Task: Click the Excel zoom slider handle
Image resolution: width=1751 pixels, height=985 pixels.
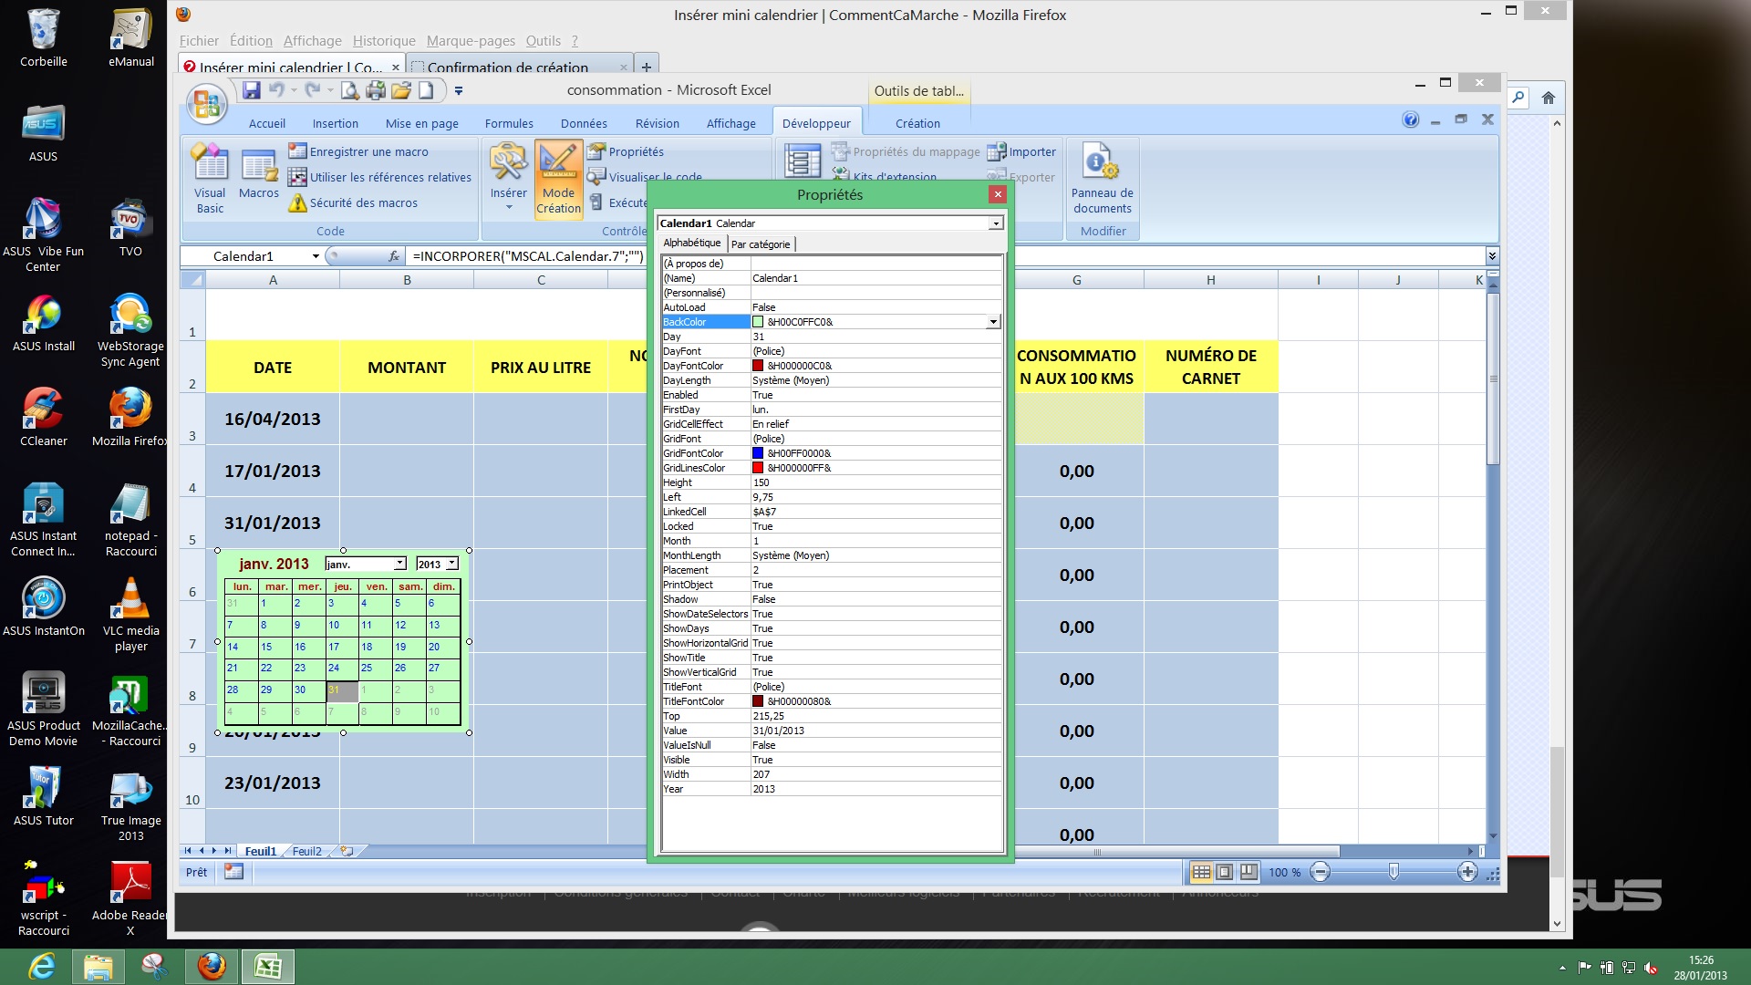Action: [1394, 872]
